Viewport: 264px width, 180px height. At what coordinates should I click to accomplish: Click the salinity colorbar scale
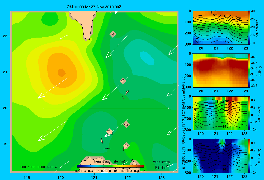coord(249,70)
